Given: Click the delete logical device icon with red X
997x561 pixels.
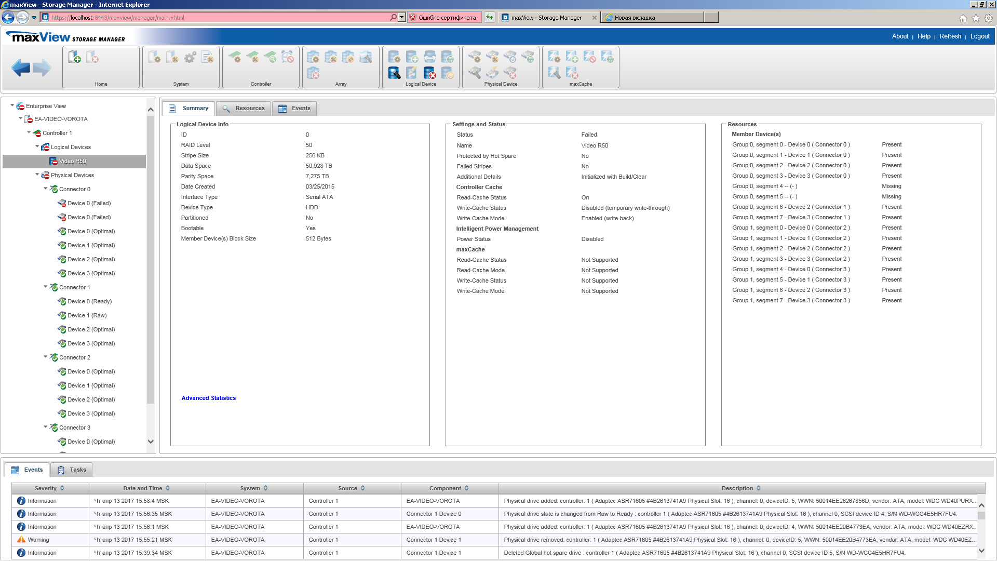Looking at the screenshot, I should [x=429, y=73].
